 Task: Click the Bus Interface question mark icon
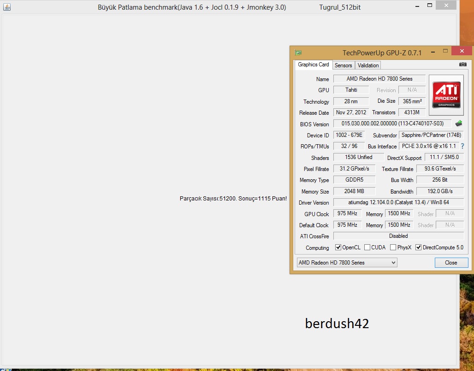(462, 146)
